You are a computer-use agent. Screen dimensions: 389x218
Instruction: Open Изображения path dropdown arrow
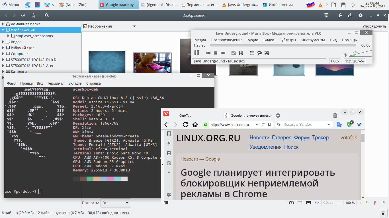(135, 26)
